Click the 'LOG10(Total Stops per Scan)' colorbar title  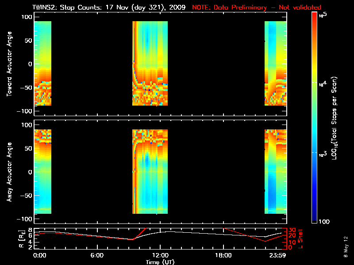click(335, 118)
